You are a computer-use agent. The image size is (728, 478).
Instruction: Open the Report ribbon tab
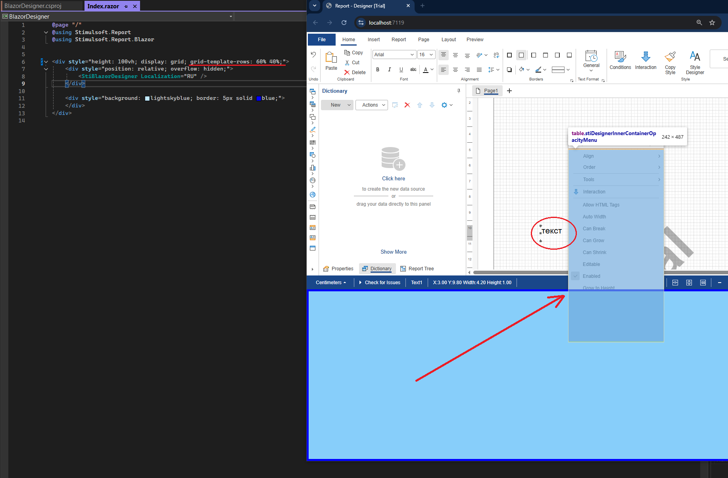coord(399,40)
